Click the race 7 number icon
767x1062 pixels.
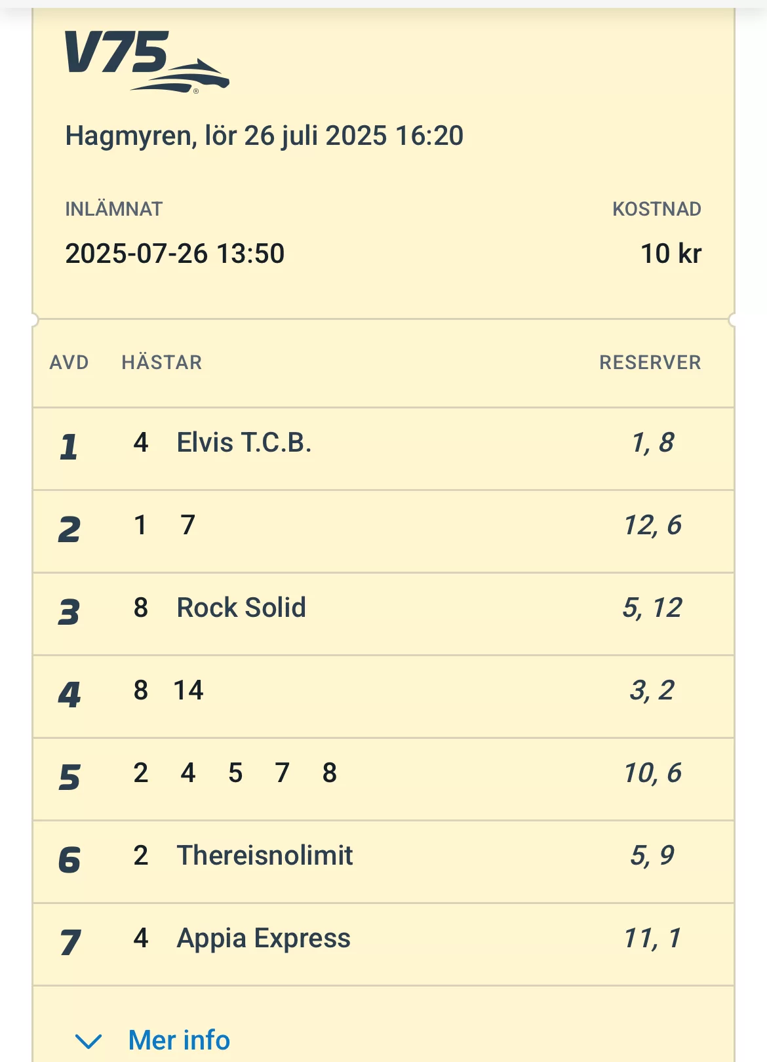69,943
